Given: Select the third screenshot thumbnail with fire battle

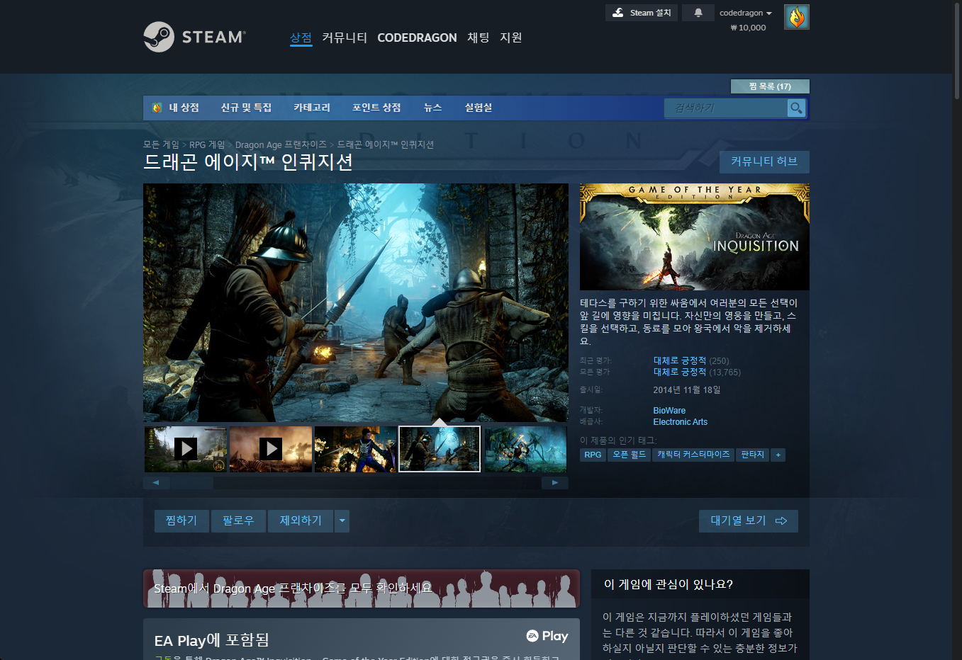Looking at the screenshot, I should pyautogui.click(x=355, y=449).
